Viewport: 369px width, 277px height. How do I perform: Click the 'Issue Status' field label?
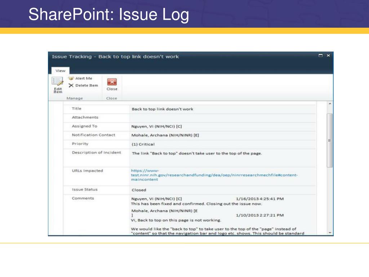84,189
